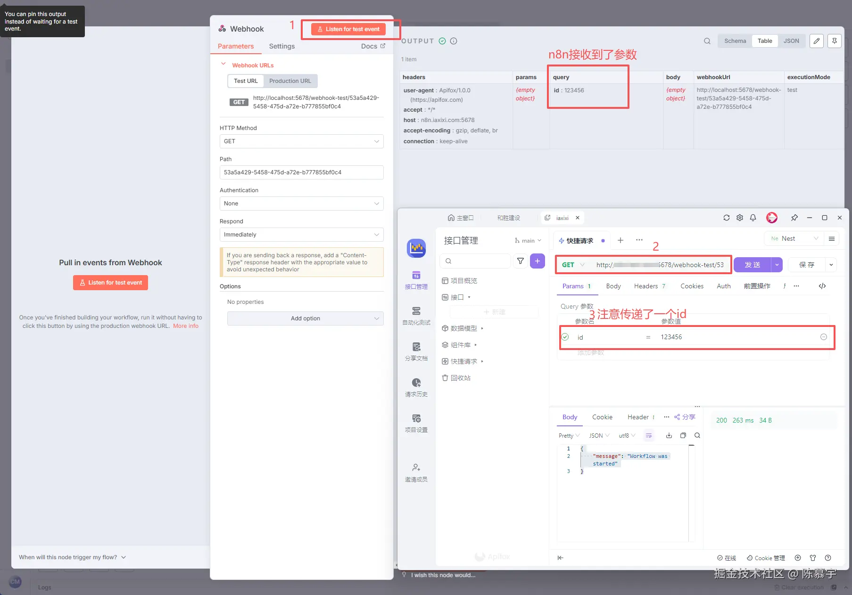Open the utf8 encoding dropdown

[x=627, y=436]
